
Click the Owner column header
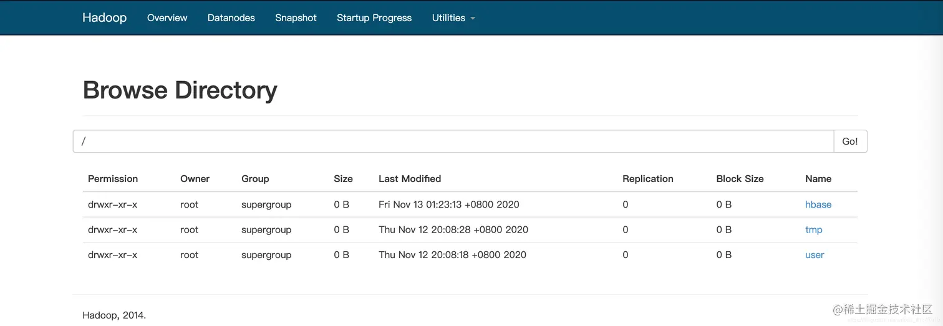coord(195,178)
